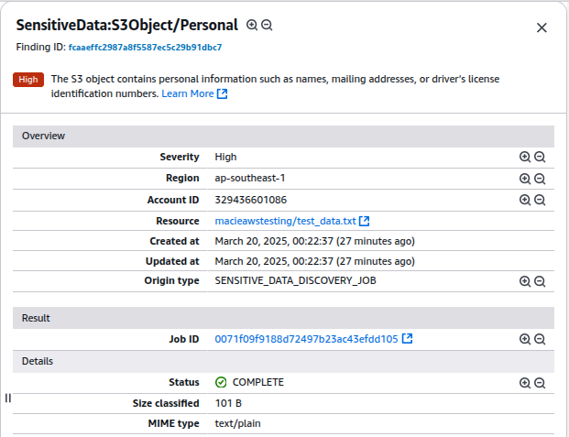Click the Result section header
This screenshot has height=437, width=569.
tap(283, 318)
